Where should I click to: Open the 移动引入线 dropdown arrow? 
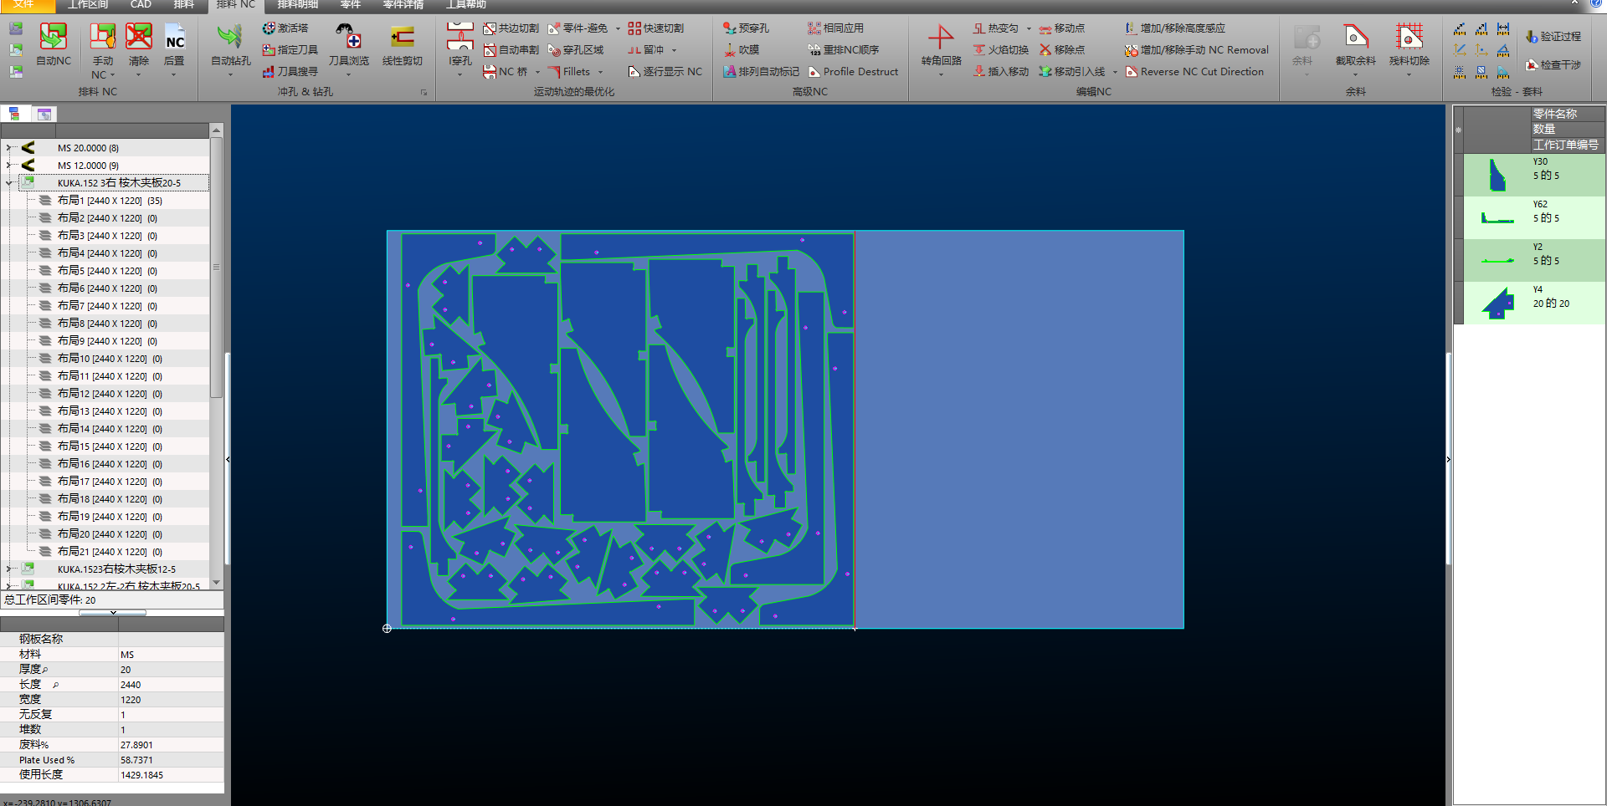pos(1115,72)
